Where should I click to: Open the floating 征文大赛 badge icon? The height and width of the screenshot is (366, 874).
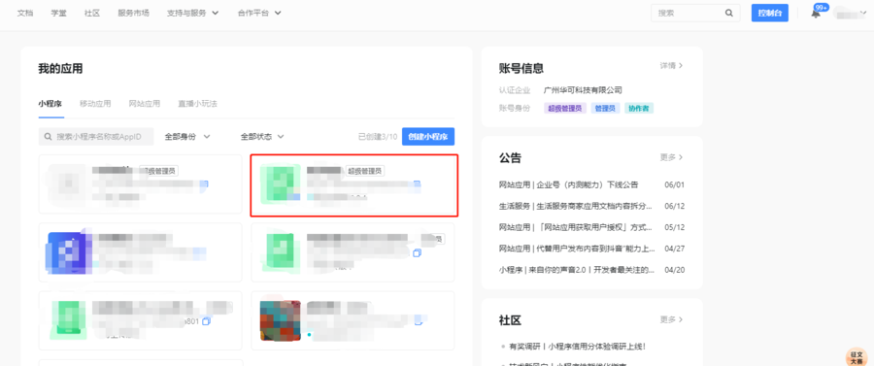coord(857,357)
